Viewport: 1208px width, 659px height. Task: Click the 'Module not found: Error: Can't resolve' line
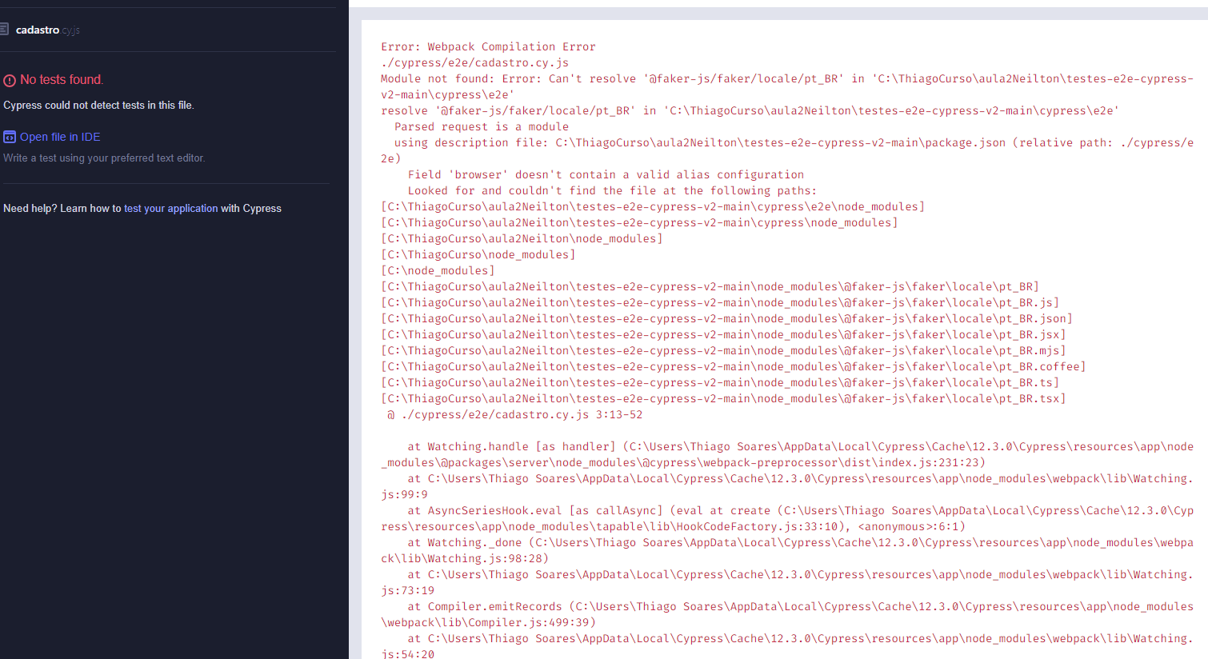pos(787,78)
